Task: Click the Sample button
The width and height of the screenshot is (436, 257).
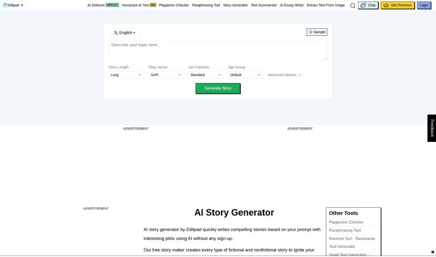Action: click(317, 32)
